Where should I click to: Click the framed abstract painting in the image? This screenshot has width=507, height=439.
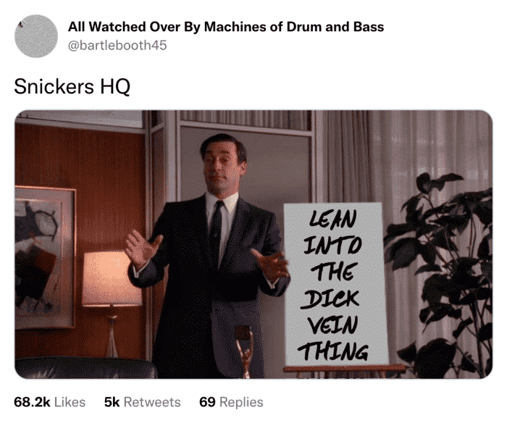point(44,257)
